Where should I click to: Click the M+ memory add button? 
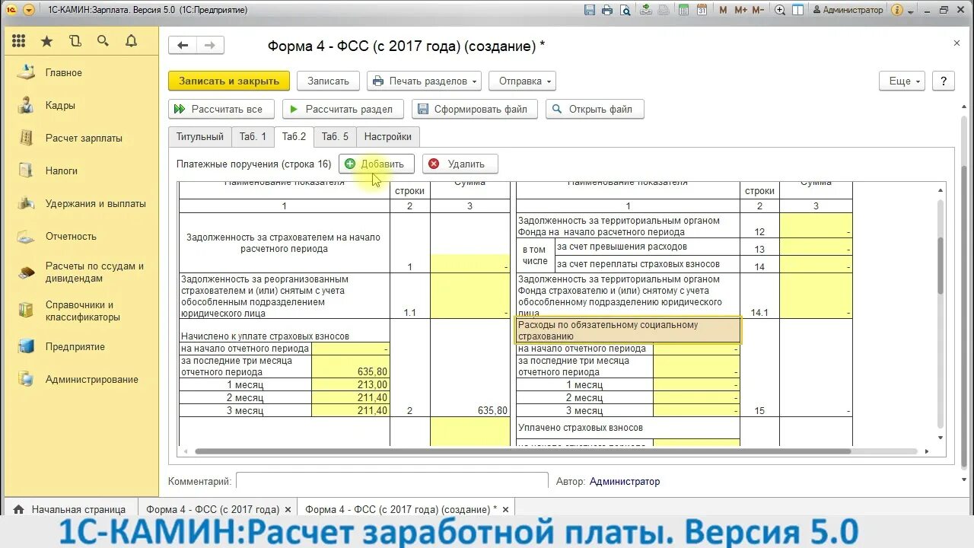[740, 10]
